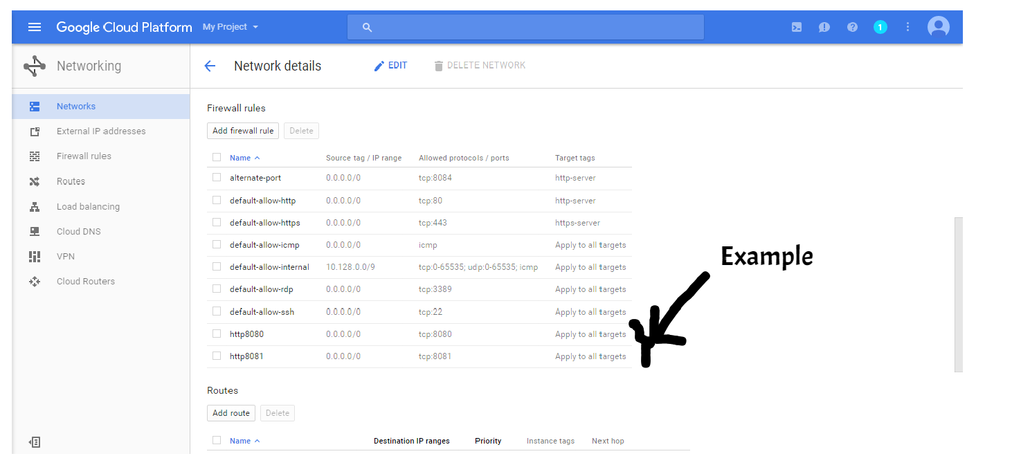Navigate to Load balancing section
This screenshot has height=465, width=1012.
[88, 207]
